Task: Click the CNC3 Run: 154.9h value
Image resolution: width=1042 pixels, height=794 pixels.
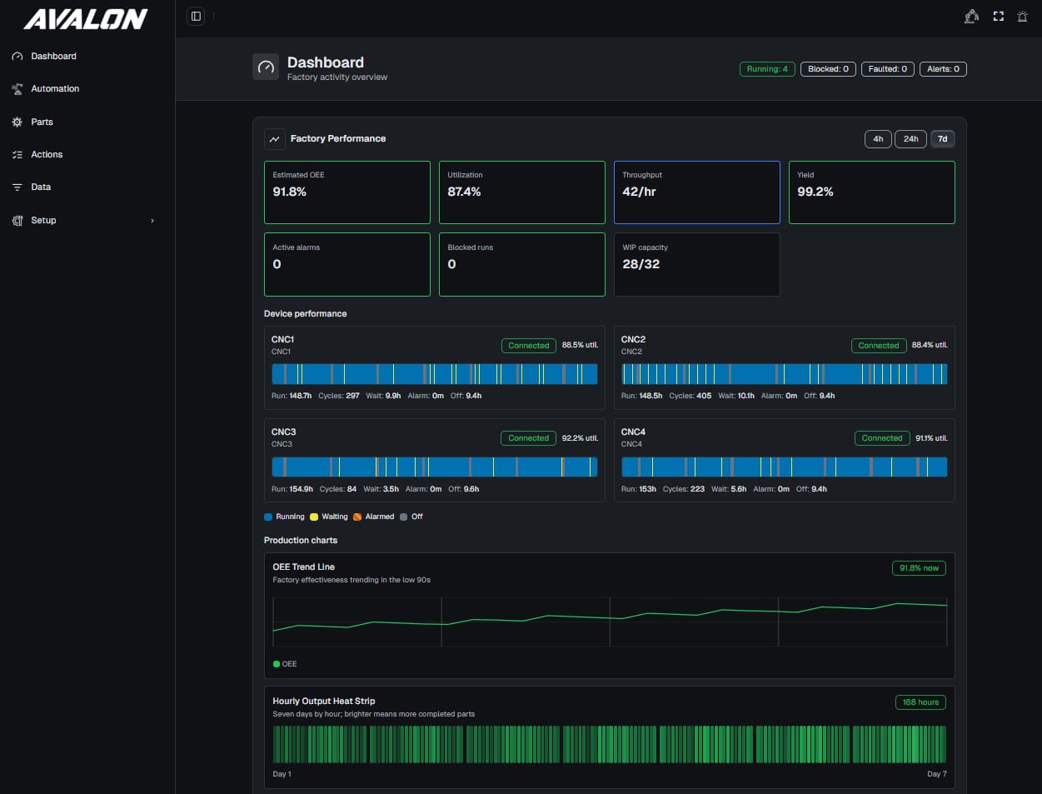Action: [292, 490]
